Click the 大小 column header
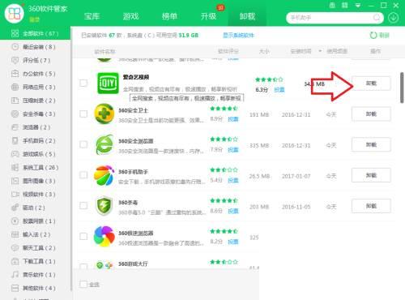Viewport: 405px width, 300px height. pos(264,51)
